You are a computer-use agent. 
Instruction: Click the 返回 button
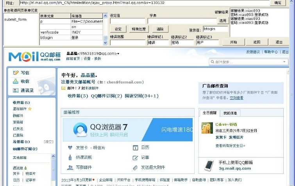(x=257, y=42)
